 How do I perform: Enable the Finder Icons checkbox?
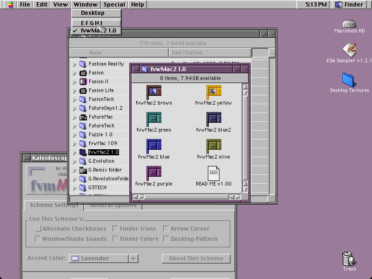coord(115,228)
